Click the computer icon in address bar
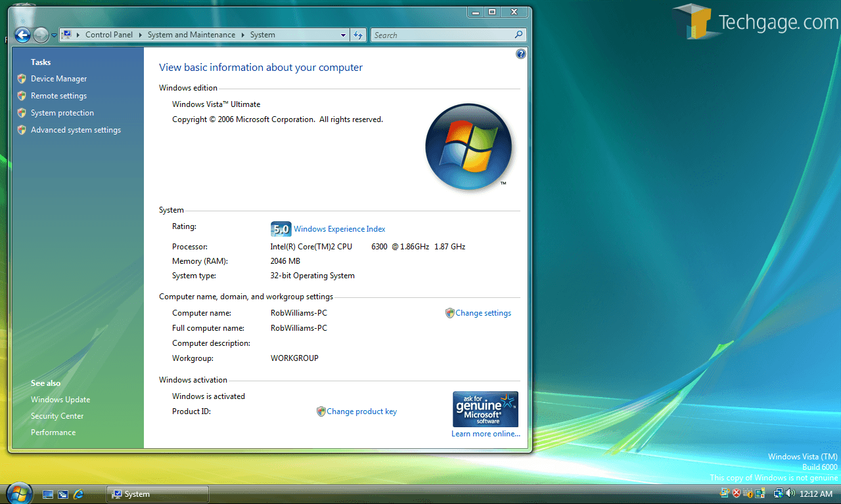The height and width of the screenshot is (504, 841). pyautogui.click(x=66, y=35)
